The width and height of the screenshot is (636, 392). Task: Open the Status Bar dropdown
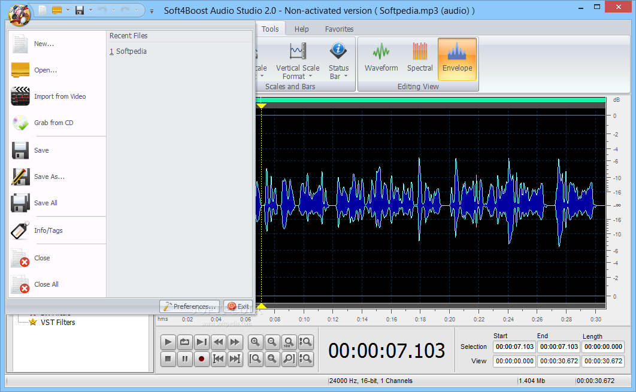[339, 61]
